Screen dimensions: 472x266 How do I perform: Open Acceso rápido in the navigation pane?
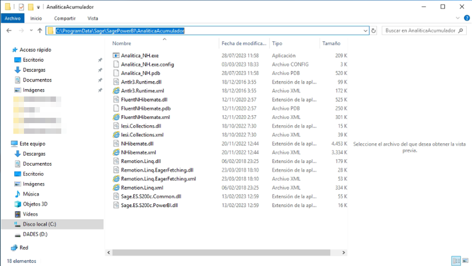35,50
